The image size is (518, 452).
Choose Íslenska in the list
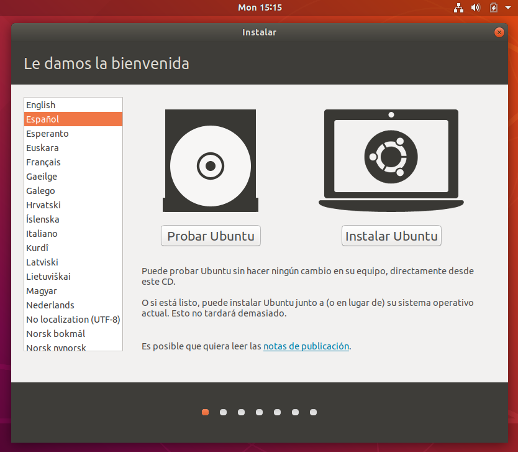pos(73,219)
